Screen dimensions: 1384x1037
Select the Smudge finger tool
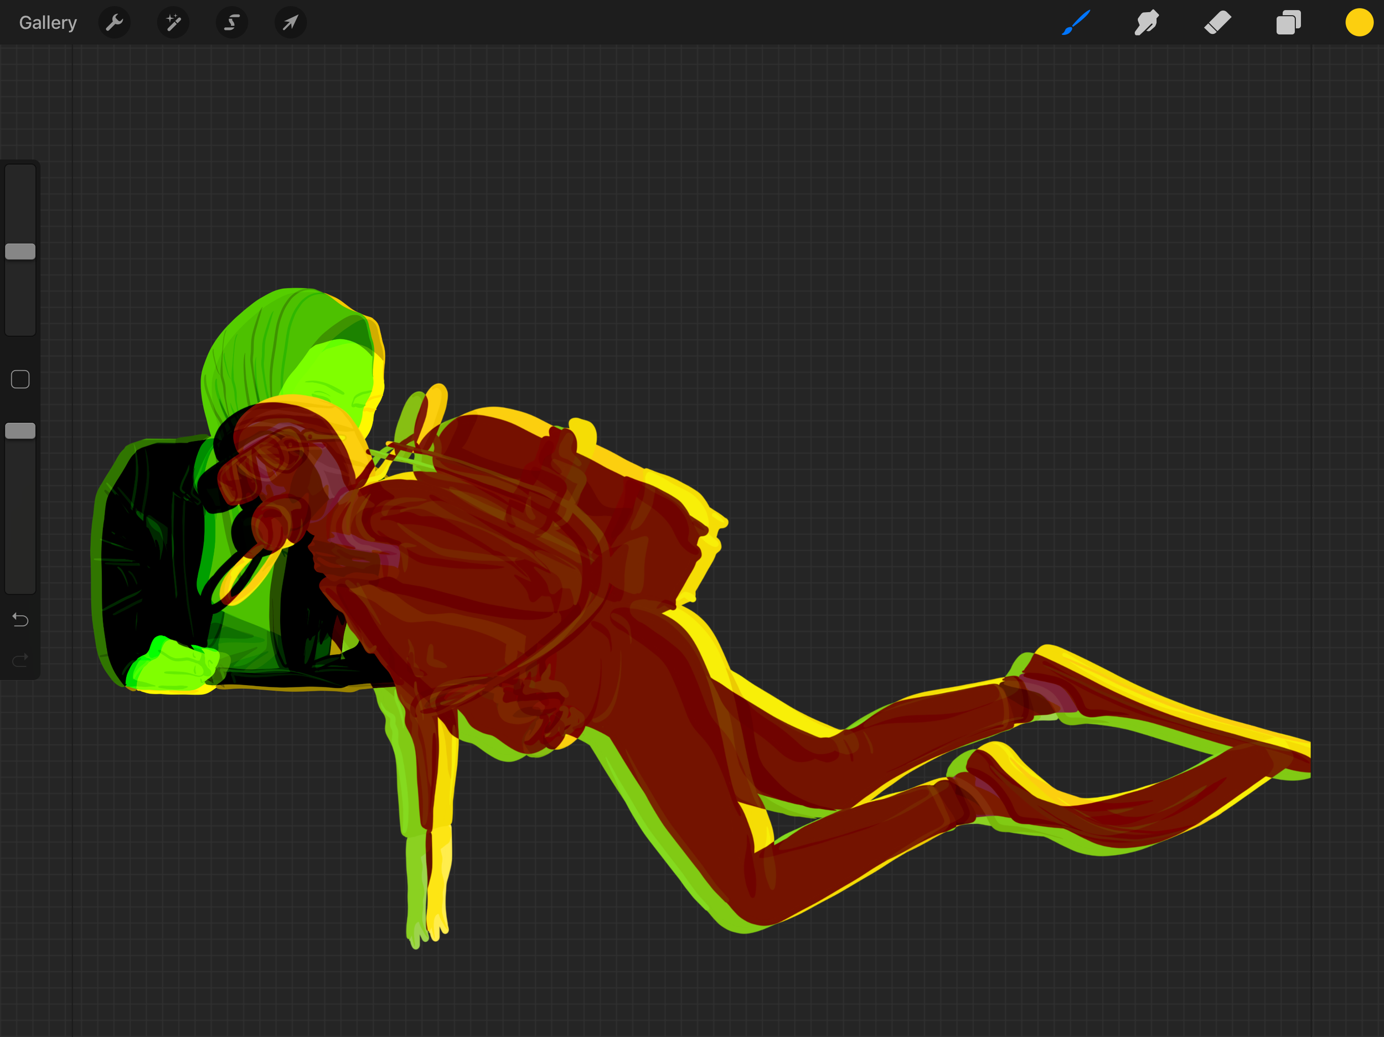(x=1147, y=23)
